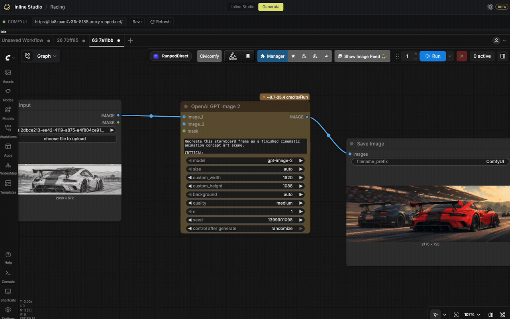
Task: Open the quality medium selector
Action: click(245, 203)
